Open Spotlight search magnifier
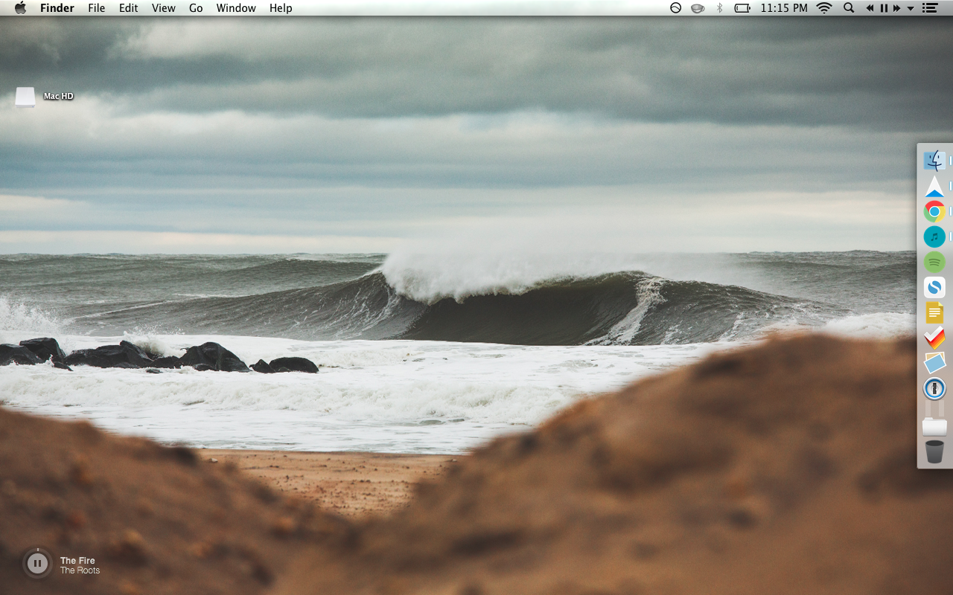This screenshot has height=595, width=953. (x=849, y=8)
